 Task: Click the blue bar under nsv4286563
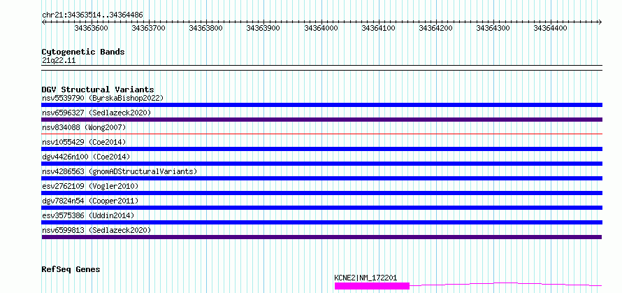(321, 178)
